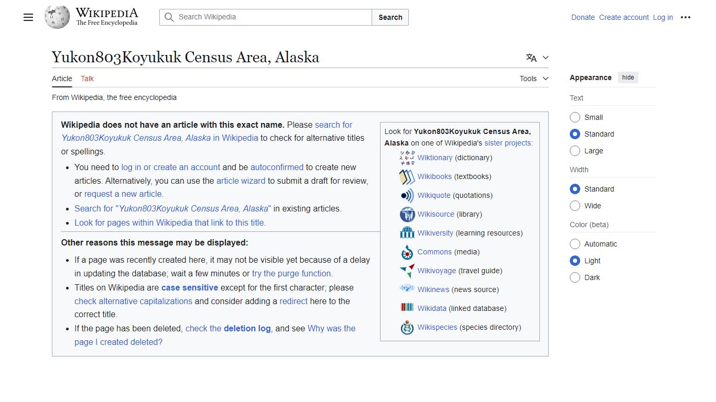Check the deletion log link
Image resolution: width=716 pixels, height=402 pixels.
coord(228,328)
